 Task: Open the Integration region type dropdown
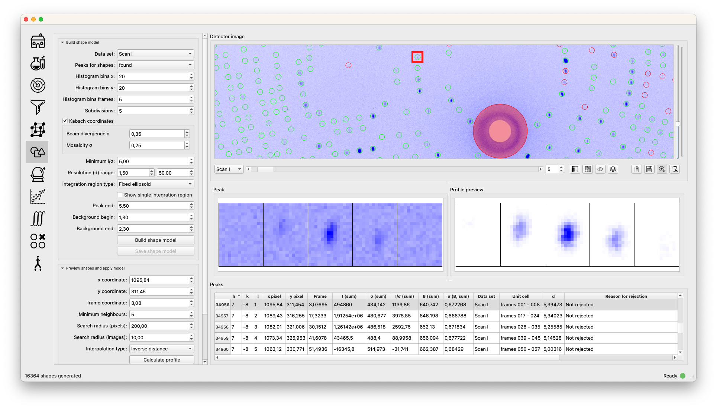(155, 184)
